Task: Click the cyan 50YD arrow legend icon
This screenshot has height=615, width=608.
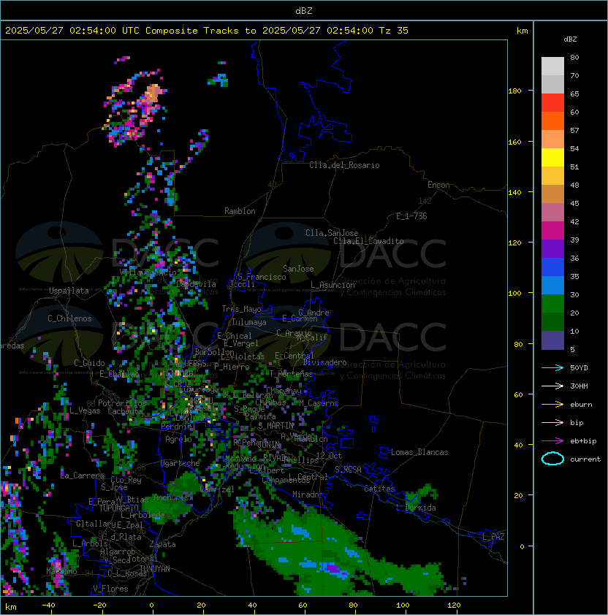Action: pyautogui.click(x=552, y=368)
